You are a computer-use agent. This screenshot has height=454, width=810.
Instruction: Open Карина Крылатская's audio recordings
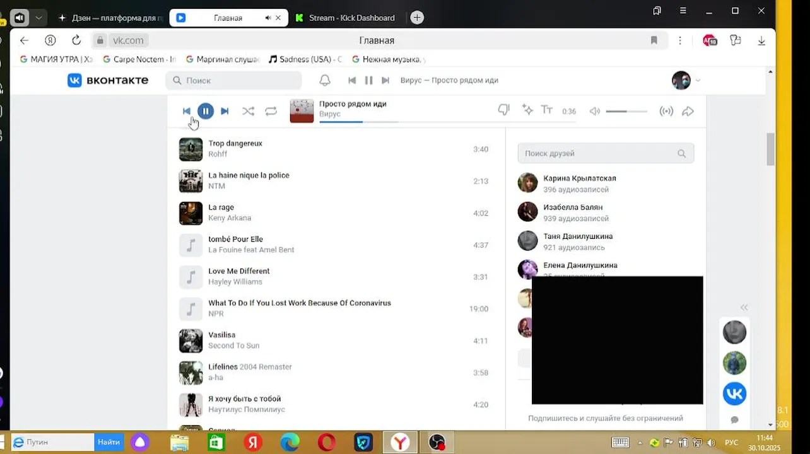click(x=606, y=183)
